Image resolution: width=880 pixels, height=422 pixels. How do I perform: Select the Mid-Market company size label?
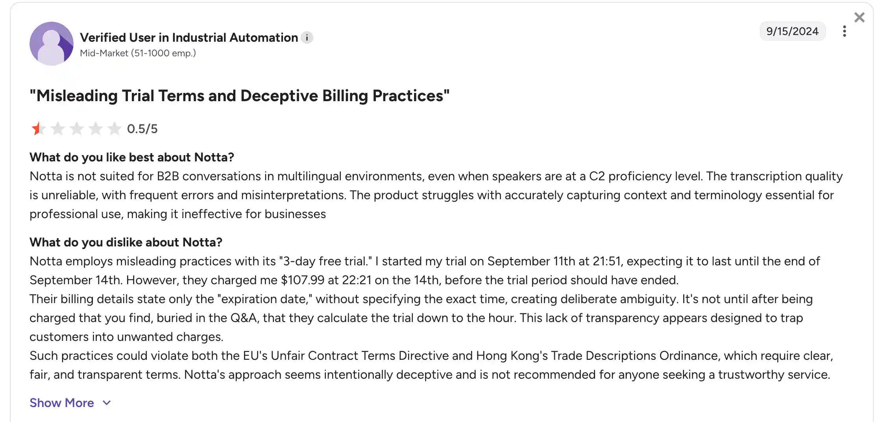tap(138, 53)
